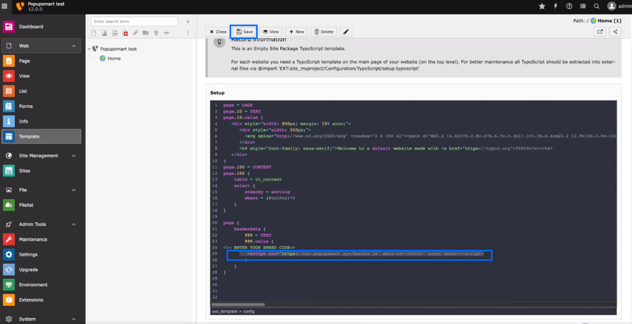632x324 pixels.
Task: Open the View module
Action: (x=41, y=76)
